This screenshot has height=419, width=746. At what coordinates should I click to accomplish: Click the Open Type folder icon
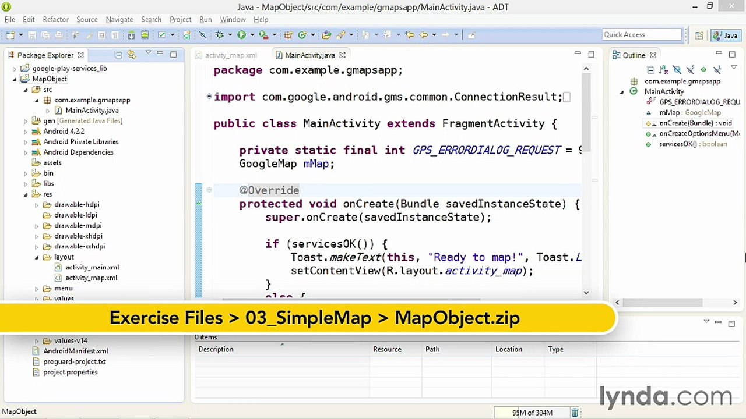pyautogui.click(x=326, y=35)
